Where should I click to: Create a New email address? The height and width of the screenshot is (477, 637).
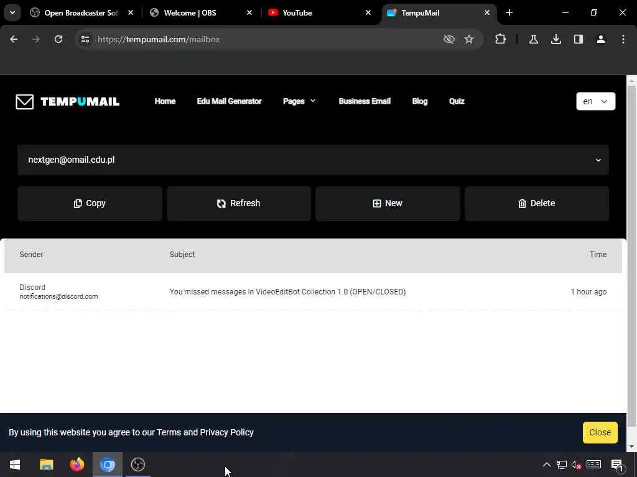(388, 204)
